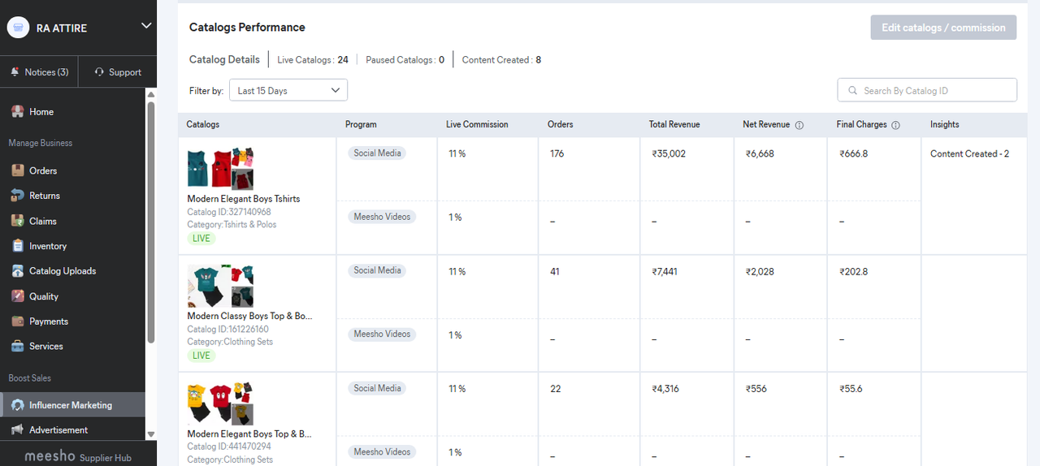
Task: Click Content Created - 2 insight
Action: [969, 153]
